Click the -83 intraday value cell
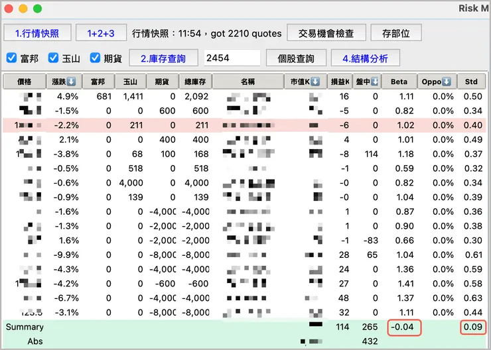The width and height of the screenshot is (491, 350). click(371, 241)
